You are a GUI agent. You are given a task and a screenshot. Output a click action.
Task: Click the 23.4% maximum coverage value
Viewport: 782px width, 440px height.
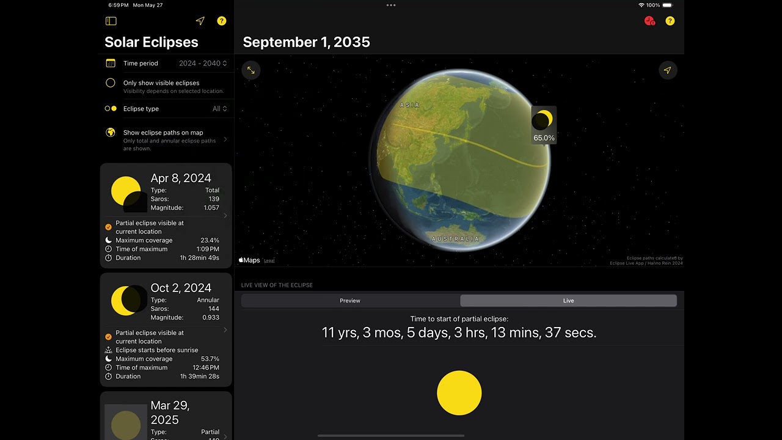(x=210, y=240)
